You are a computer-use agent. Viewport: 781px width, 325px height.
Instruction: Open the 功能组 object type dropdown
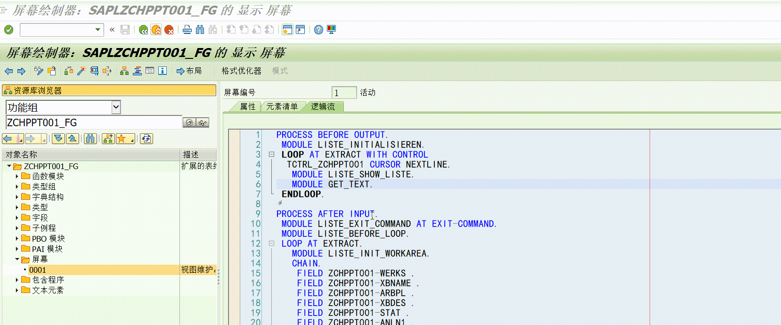click(x=116, y=107)
